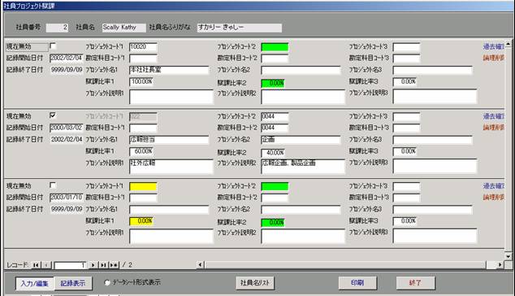Uncheck 現在無効 checkbox in second record
This screenshot has height=296, width=515.
click(53, 115)
